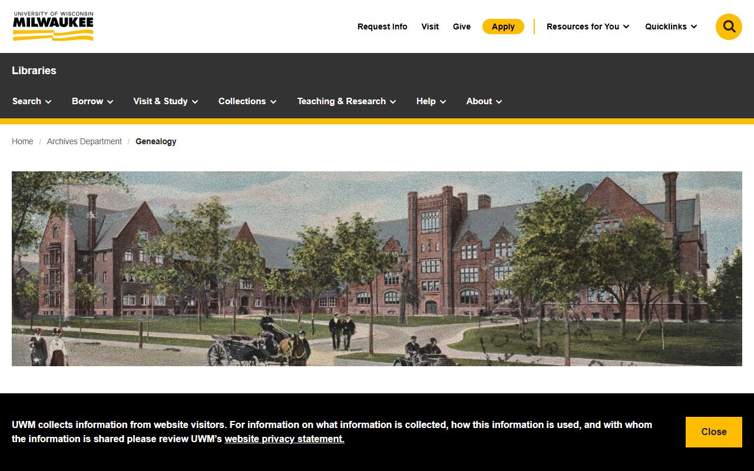Viewport: 754px width, 471px height.
Task: Click the Libraries site title
Action: tap(34, 70)
